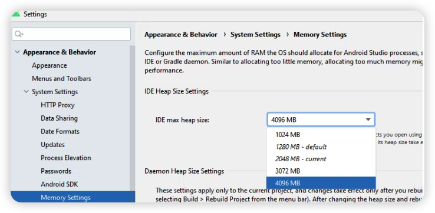Open the Updates settings page

(x=52, y=145)
